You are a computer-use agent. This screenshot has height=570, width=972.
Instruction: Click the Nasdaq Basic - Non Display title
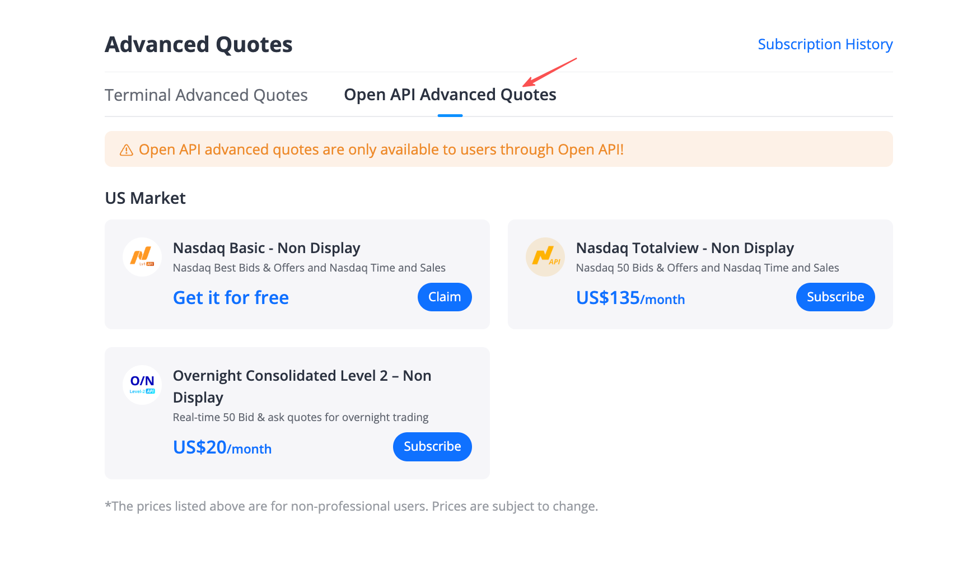coord(267,248)
